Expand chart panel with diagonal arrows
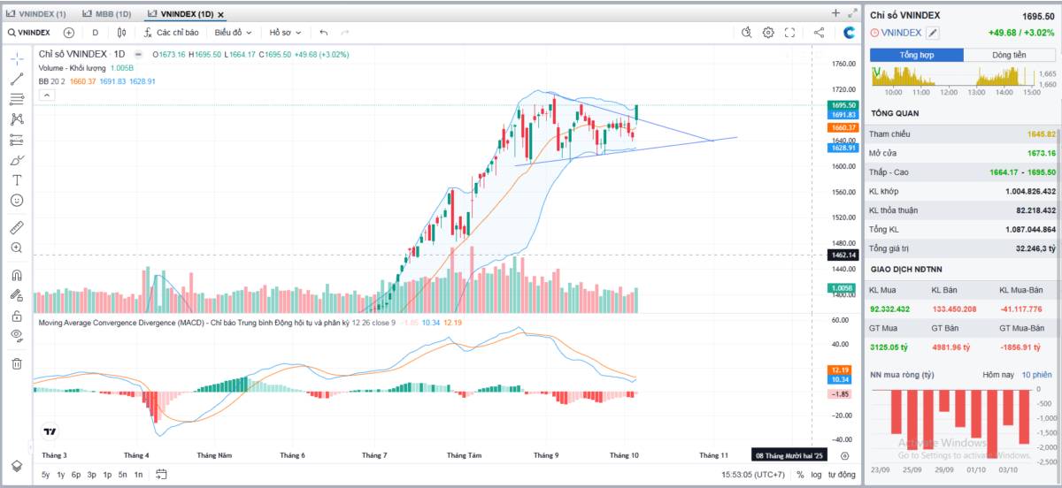The image size is (1062, 488). [x=852, y=13]
